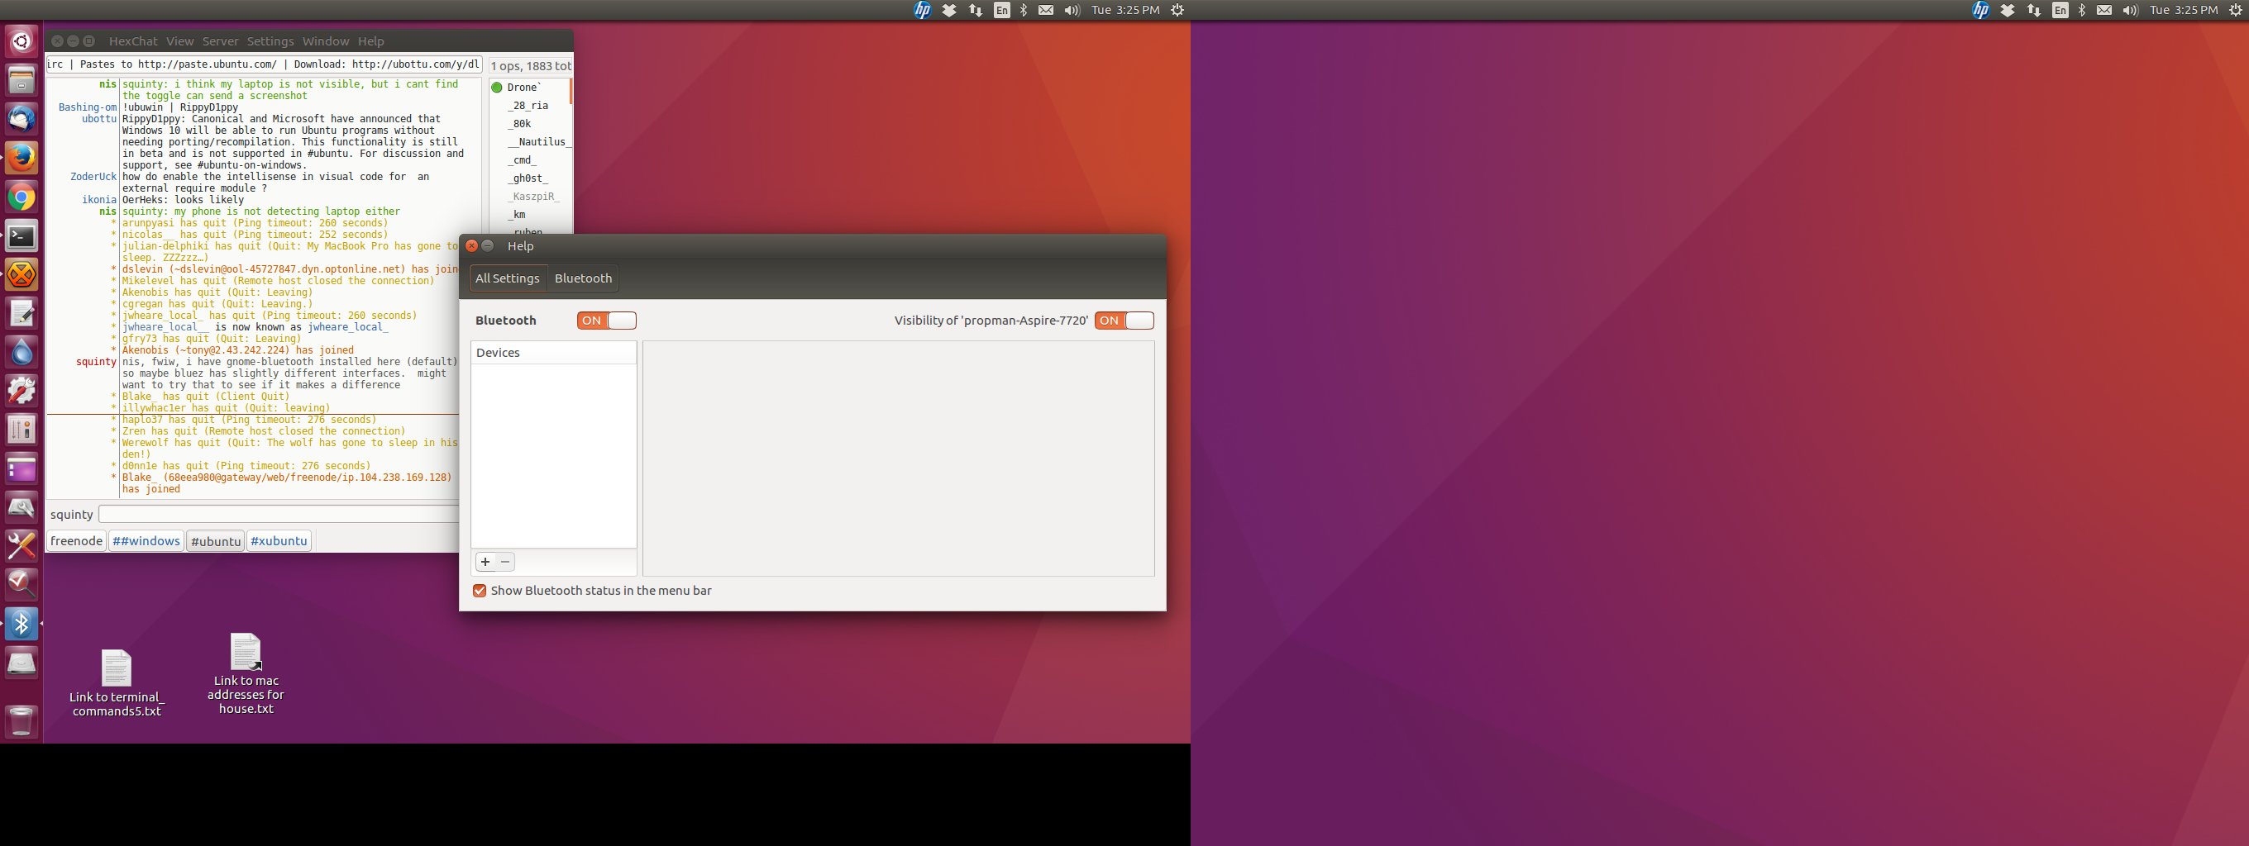Screen dimensions: 2249x846
Task: Open the sound volume indicator on the right monitor
Action: tap(2130, 10)
